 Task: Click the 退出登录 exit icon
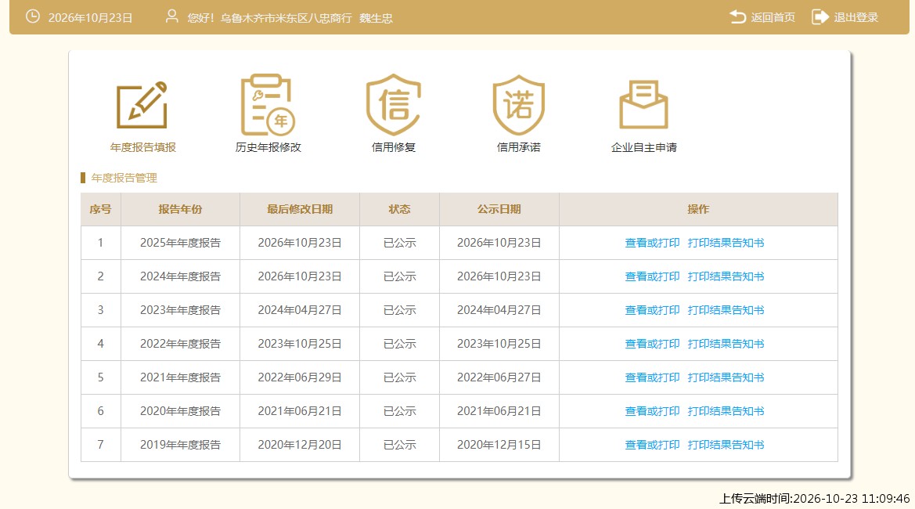820,17
